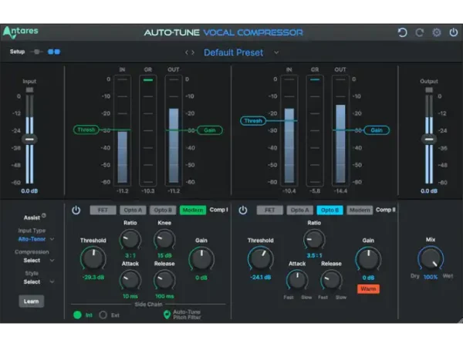Select Opto A mode for Comp II
Screen dimensions: 463x347
coord(299,210)
